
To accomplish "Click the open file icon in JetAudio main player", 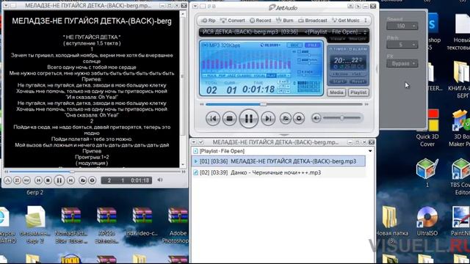I will tap(286, 119).
